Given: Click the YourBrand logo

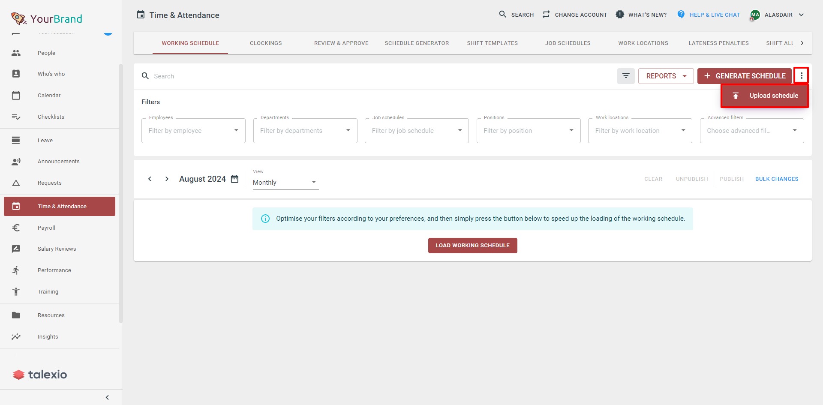Looking at the screenshot, I should (x=46, y=18).
